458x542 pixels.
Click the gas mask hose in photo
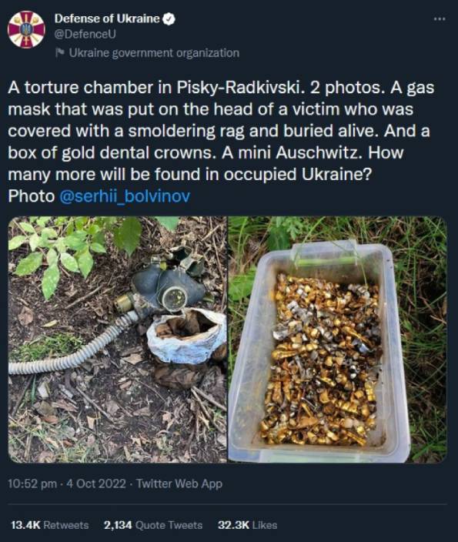pos(71,349)
